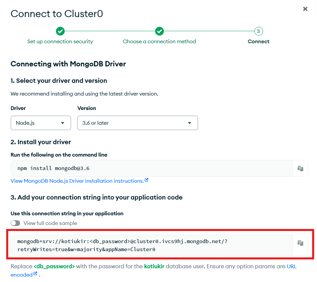Viewport: 317px width, 282px height.
Task: Enable View full code sample toggle
Action: click(15, 223)
